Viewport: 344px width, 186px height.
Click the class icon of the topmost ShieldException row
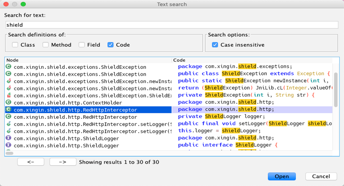click(9, 67)
